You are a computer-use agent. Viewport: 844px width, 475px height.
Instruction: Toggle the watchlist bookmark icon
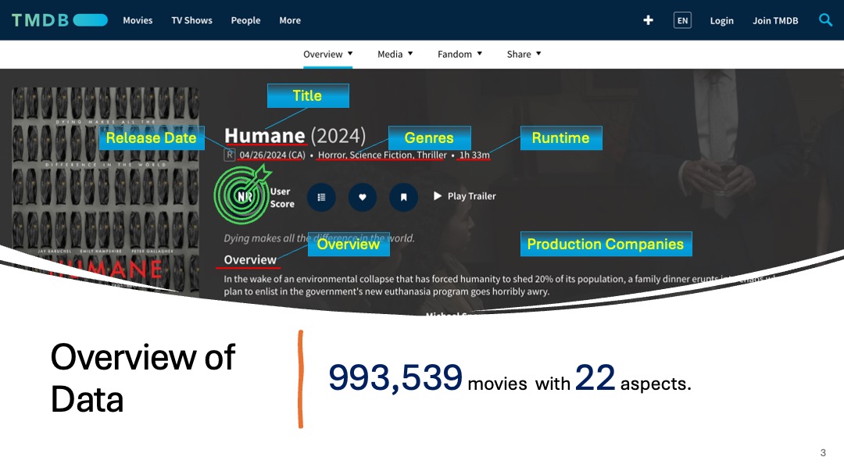click(x=403, y=197)
